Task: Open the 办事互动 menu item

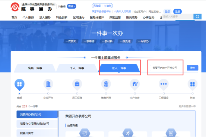Action: tap(149, 18)
